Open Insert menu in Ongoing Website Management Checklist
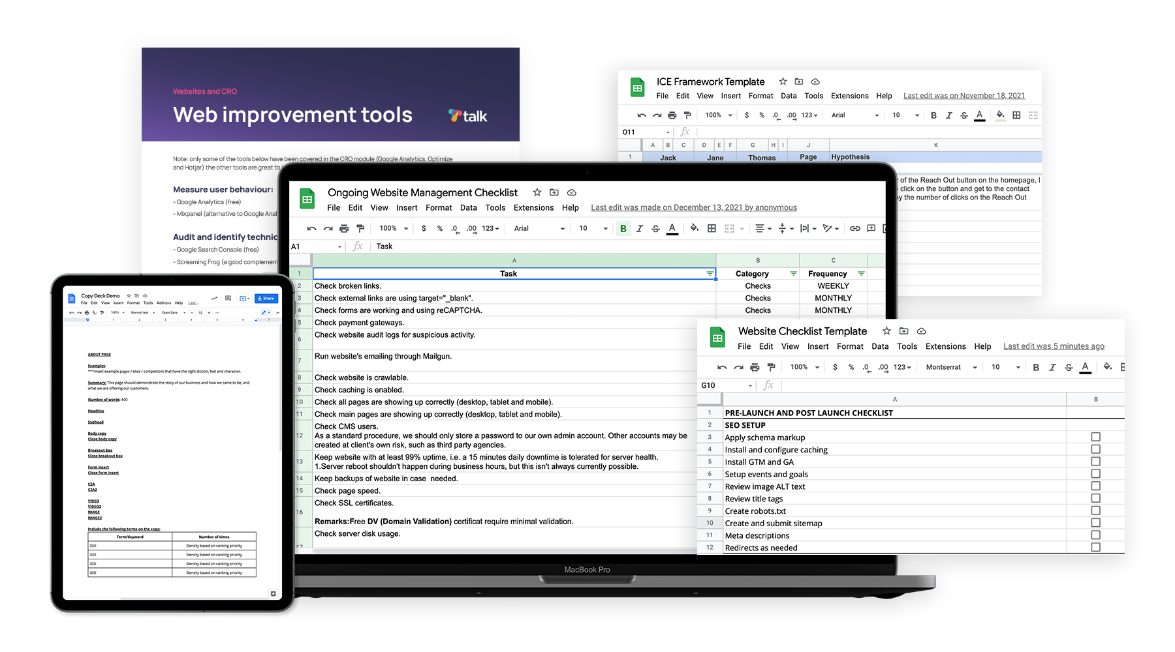The height and width of the screenshot is (652, 1175). click(407, 208)
